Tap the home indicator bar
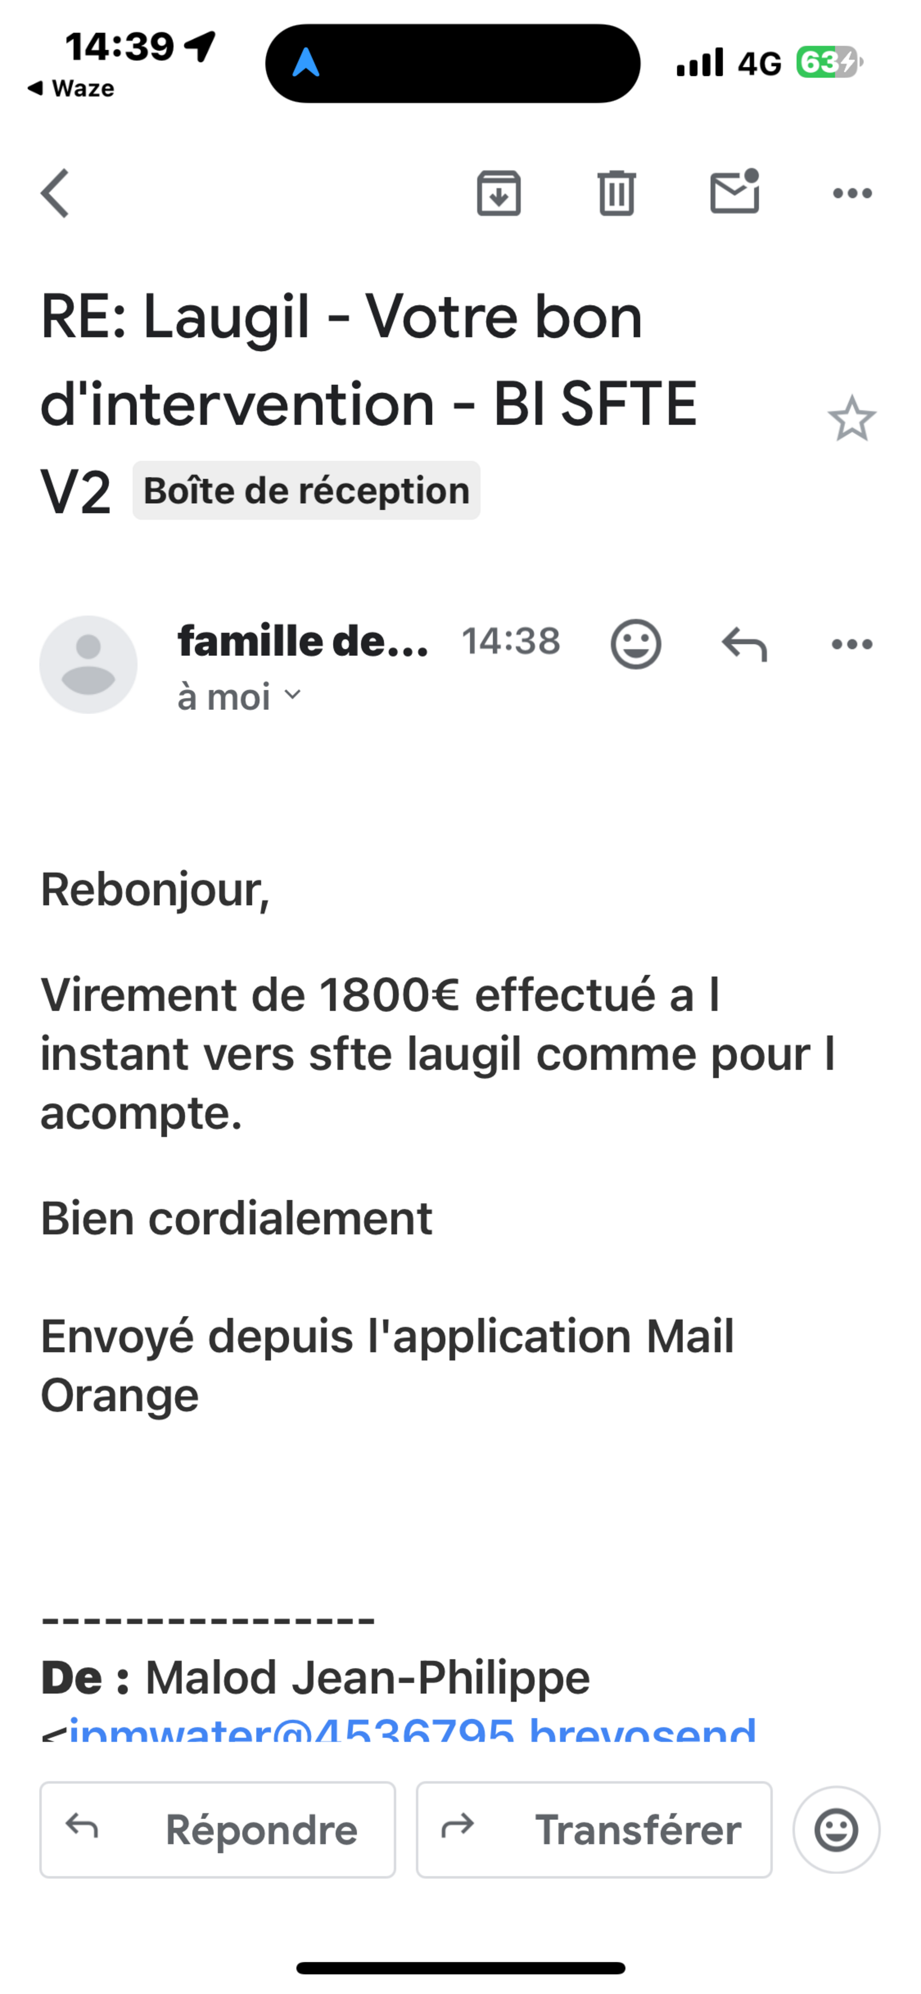Screen dimensions: 921x1994 460,1968
